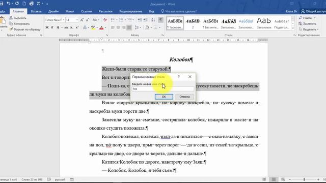Open Paragraph dialog launcher in Абзац group

coord(162,35)
